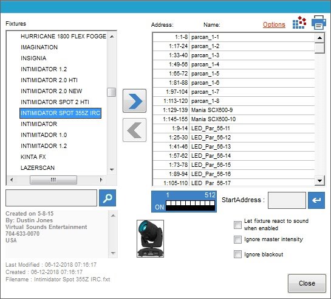Print the fixture patch list
The height and width of the screenshot is (299, 331).
[x=318, y=23]
